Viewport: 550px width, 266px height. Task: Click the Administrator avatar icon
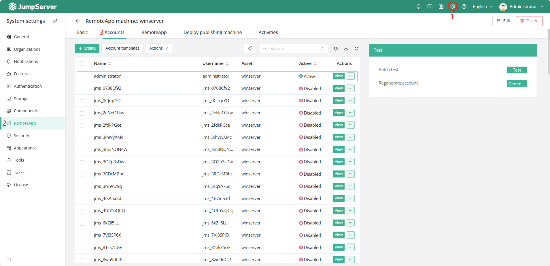503,7
